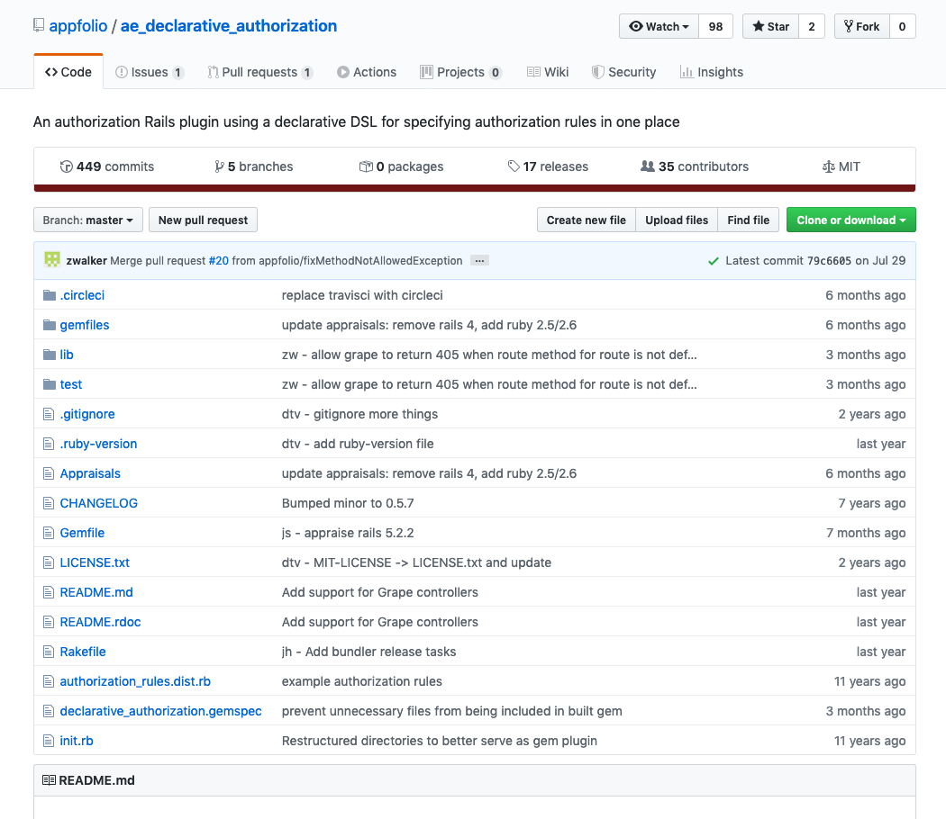Expand the commit message ellipsis
Image resolution: width=946 pixels, height=819 pixels.
(x=479, y=261)
